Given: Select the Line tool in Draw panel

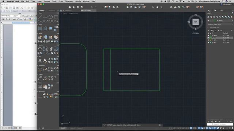Looking at the screenshot, I should tap(40, 17).
